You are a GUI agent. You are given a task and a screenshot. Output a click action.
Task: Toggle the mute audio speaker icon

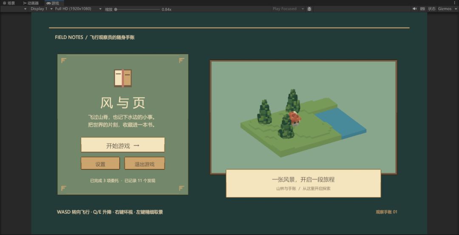[414, 9]
